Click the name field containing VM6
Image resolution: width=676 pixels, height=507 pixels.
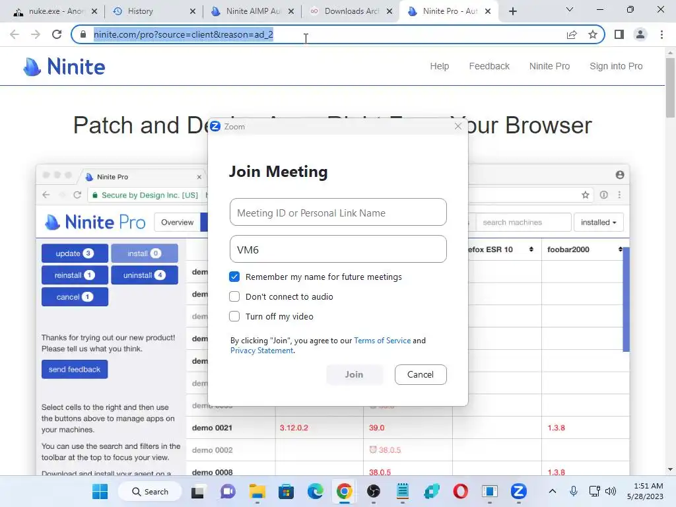click(x=338, y=249)
